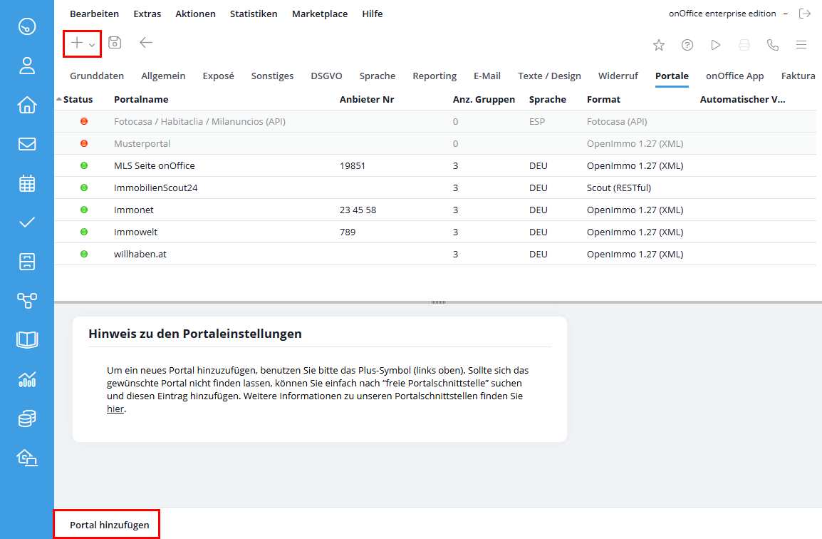Switch to the Texte / Design tab

(549, 76)
